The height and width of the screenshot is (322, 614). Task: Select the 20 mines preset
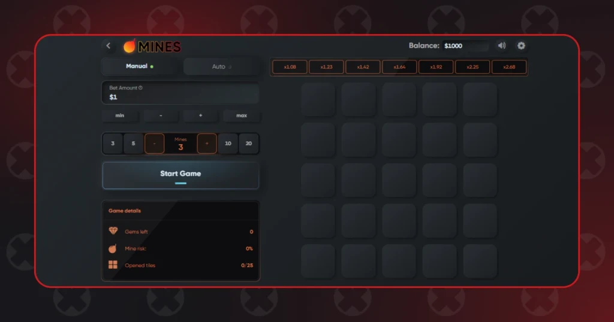tap(249, 144)
